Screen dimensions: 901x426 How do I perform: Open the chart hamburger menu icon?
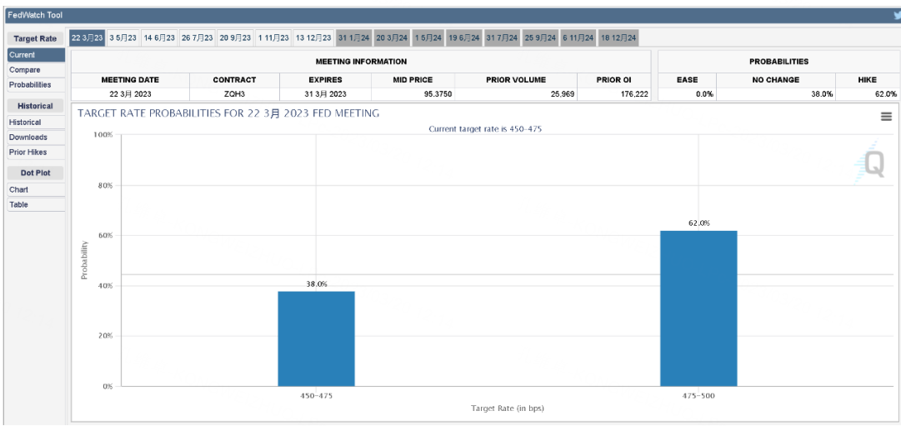point(885,117)
